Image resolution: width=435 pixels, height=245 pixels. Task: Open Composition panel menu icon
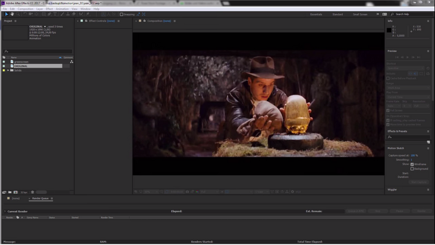(174, 21)
